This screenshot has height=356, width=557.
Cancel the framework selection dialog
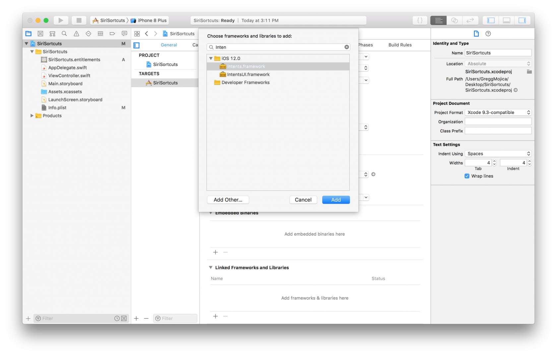click(x=303, y=200)
